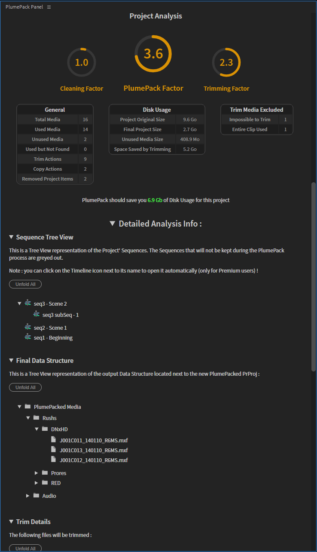Viewport: 317px width, 552px height.
Task: Select the J001C013_140110_R6MS.mxf file name
Action: (x=94, y=450)
